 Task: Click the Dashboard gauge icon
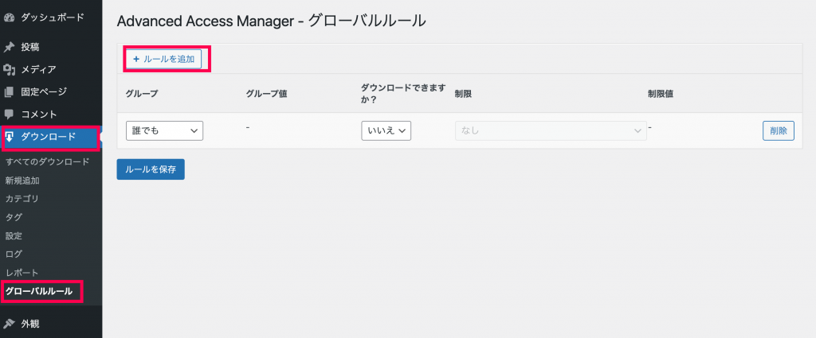click(9, 17)
